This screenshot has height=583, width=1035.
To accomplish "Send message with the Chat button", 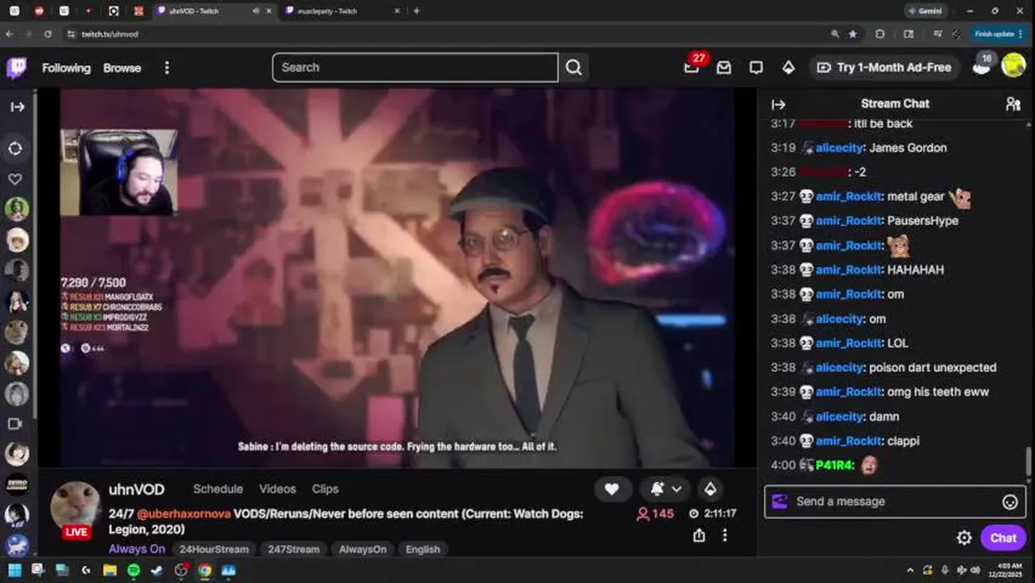I will pos(1003,538).
